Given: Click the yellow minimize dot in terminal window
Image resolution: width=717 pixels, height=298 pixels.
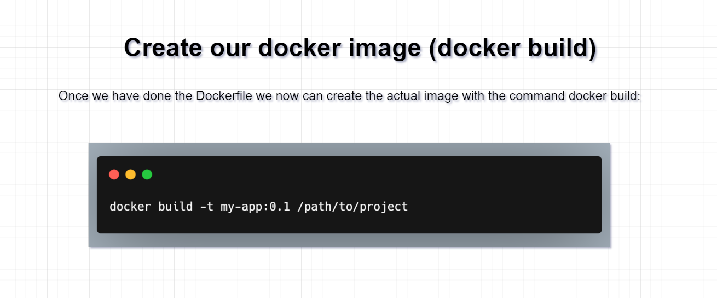Looking at the screenshot, I should tap(130, 174).
